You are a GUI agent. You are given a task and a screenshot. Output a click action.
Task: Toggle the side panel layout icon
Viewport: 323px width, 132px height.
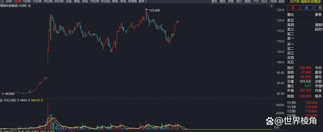(x=271, y=5)
